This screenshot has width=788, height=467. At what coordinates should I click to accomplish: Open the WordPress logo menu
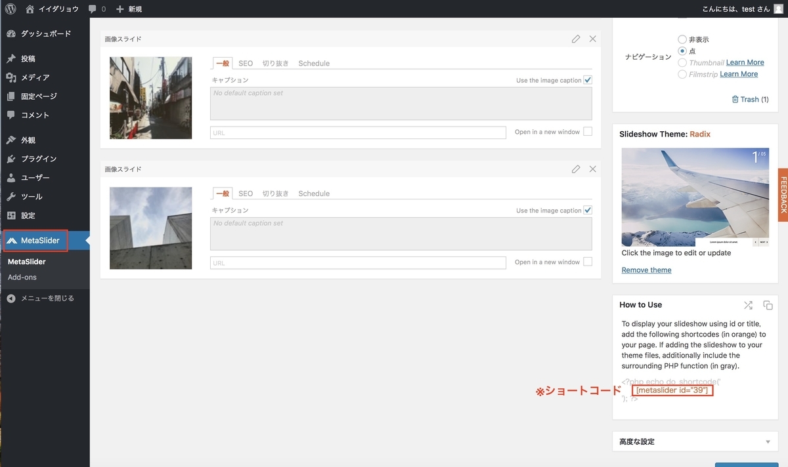coord(11,9)
